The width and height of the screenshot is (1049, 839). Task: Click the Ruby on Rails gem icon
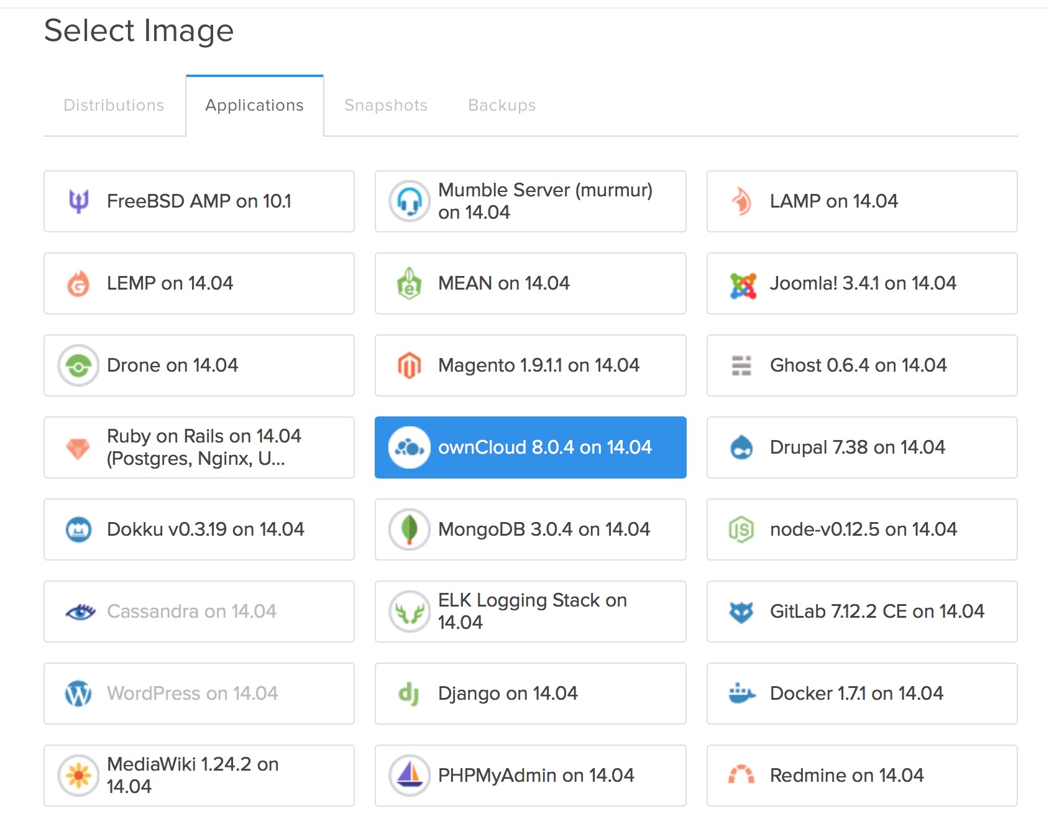[x=78, y=448]
